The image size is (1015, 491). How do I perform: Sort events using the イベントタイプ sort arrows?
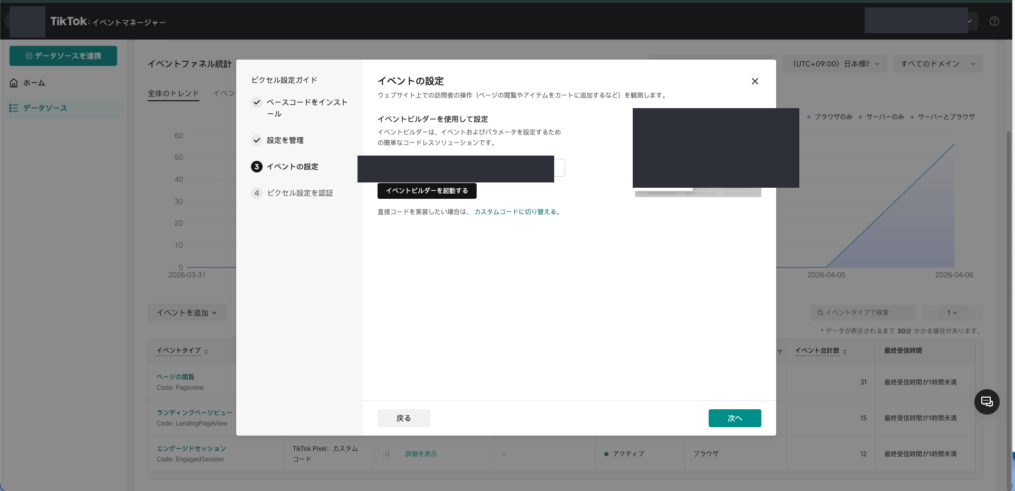(x=206, y=351)
